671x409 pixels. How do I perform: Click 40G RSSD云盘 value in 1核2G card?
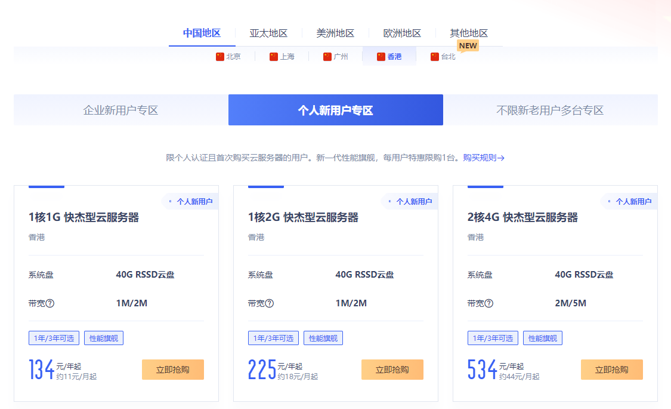click(x=365, y=275)
